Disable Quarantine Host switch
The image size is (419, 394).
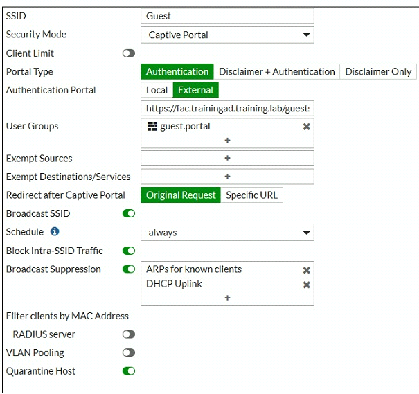(x=129, y=371)
